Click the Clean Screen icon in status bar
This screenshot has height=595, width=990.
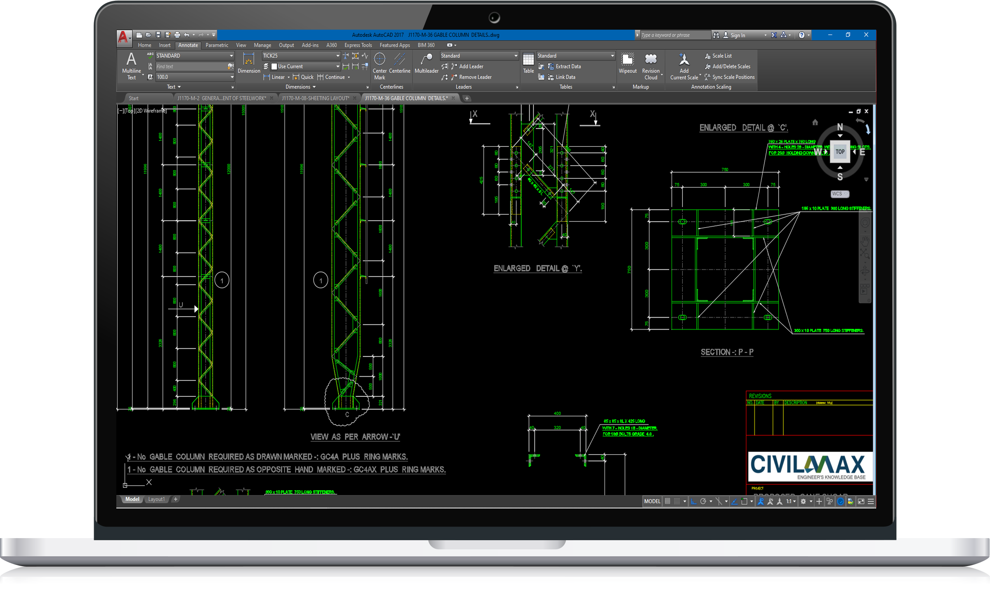point(861,501)
